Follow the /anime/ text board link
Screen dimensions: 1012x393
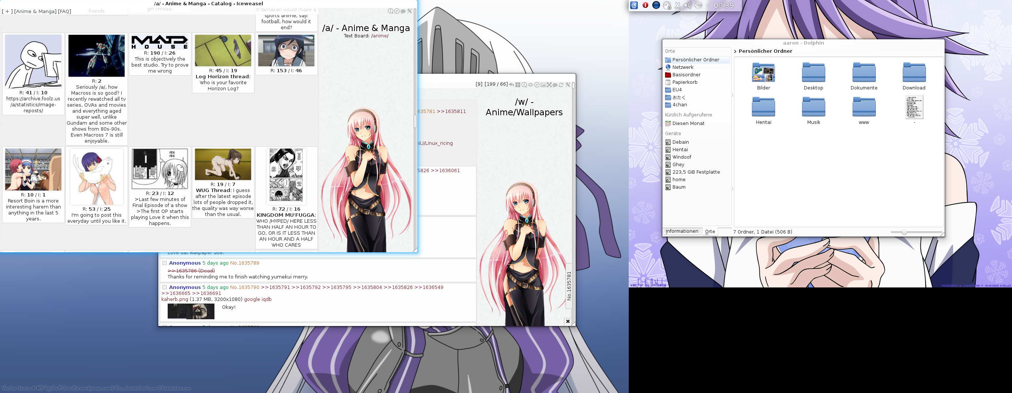(380, 36)
